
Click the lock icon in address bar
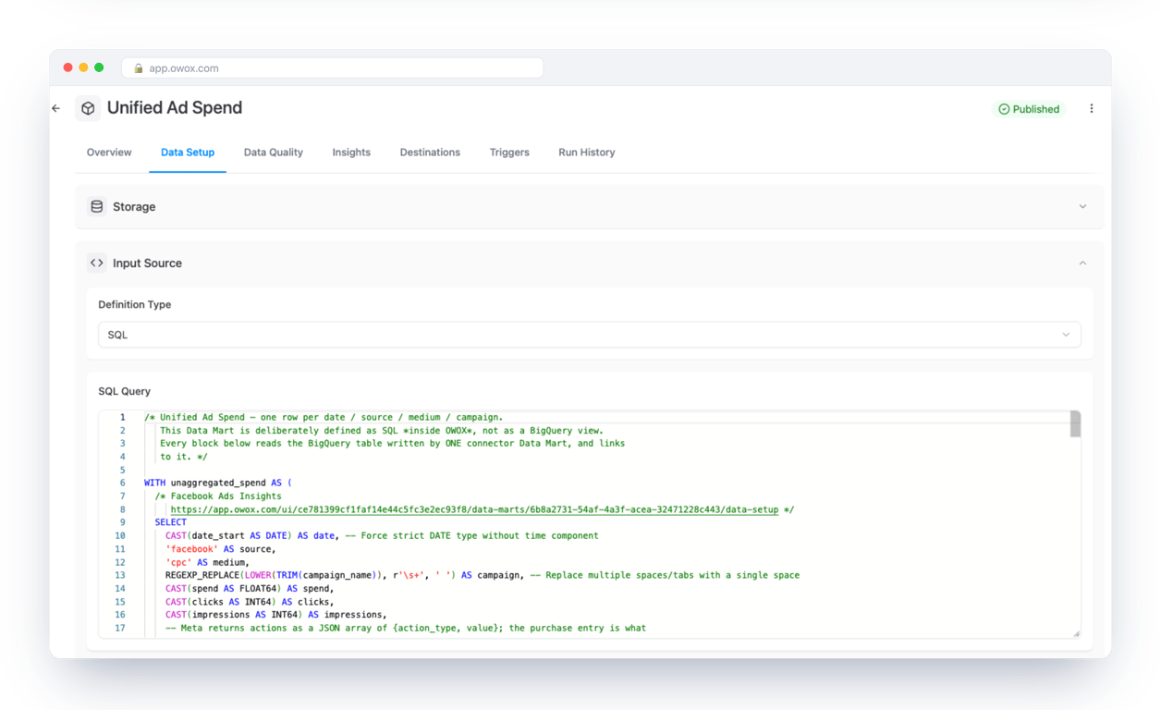click(139, 68)
